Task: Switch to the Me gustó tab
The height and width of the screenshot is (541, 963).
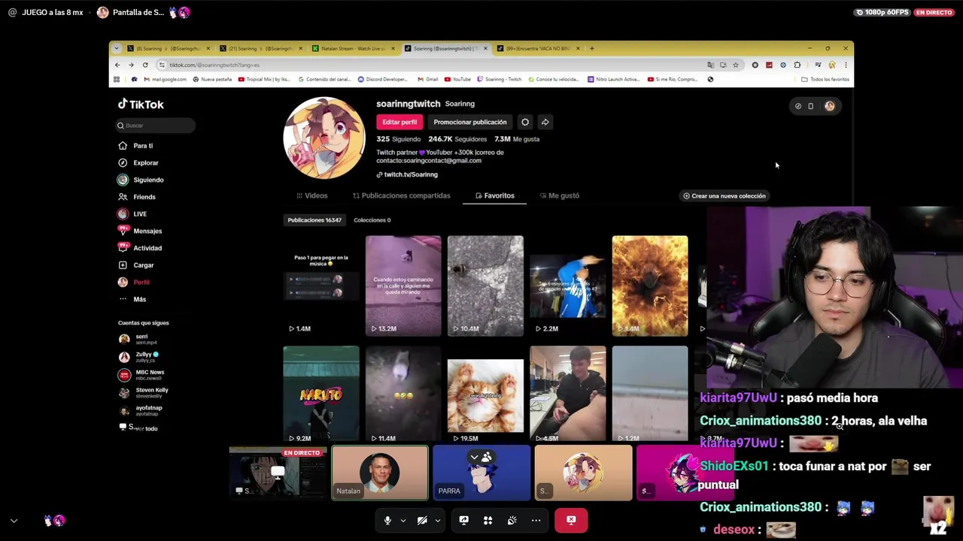Action: coord(560,195)
